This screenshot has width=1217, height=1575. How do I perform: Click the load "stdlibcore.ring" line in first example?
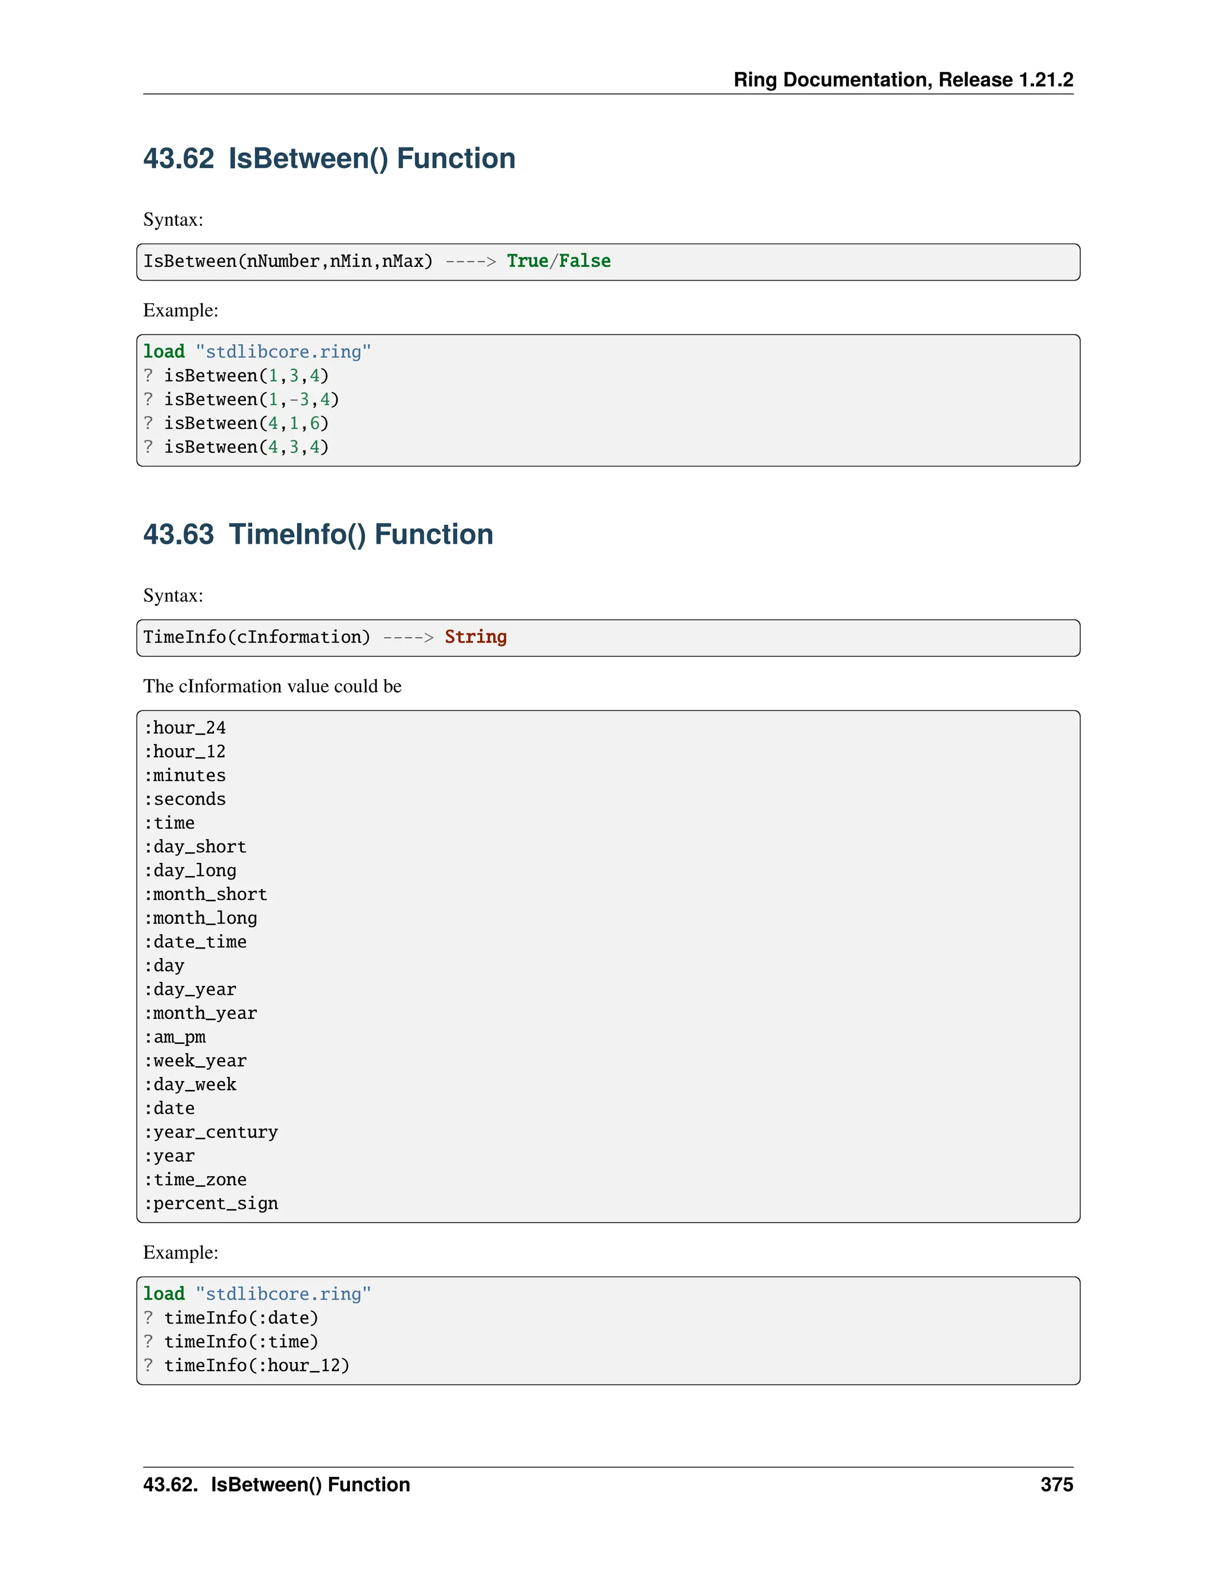point(257,352)
